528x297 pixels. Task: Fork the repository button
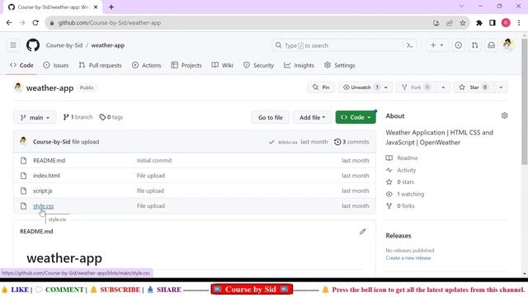(x=416, y=87)
